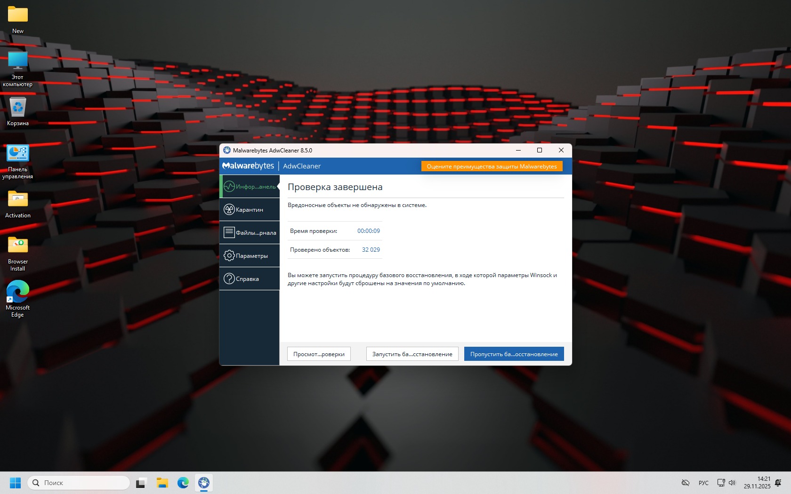
Task: Click the orange Malwarebytes protection banner
Action: [x=492, y=167]
